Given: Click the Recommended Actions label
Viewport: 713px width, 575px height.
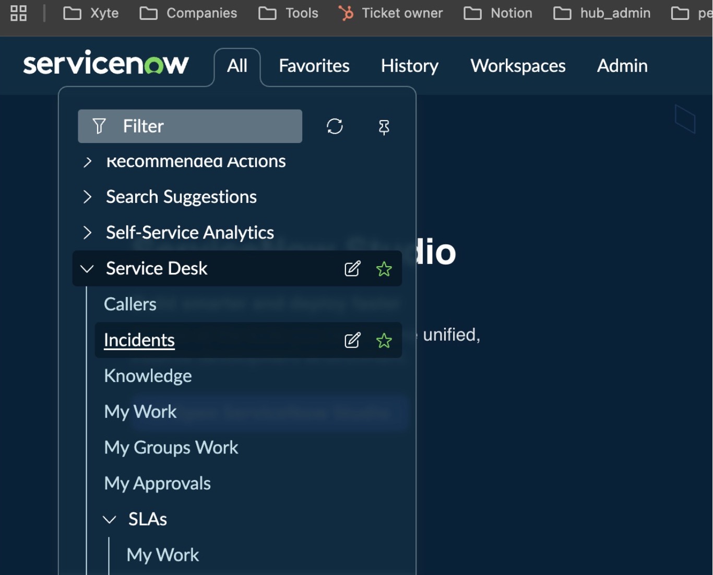Looking at the screenshot, I should click(x=196, y=162).
